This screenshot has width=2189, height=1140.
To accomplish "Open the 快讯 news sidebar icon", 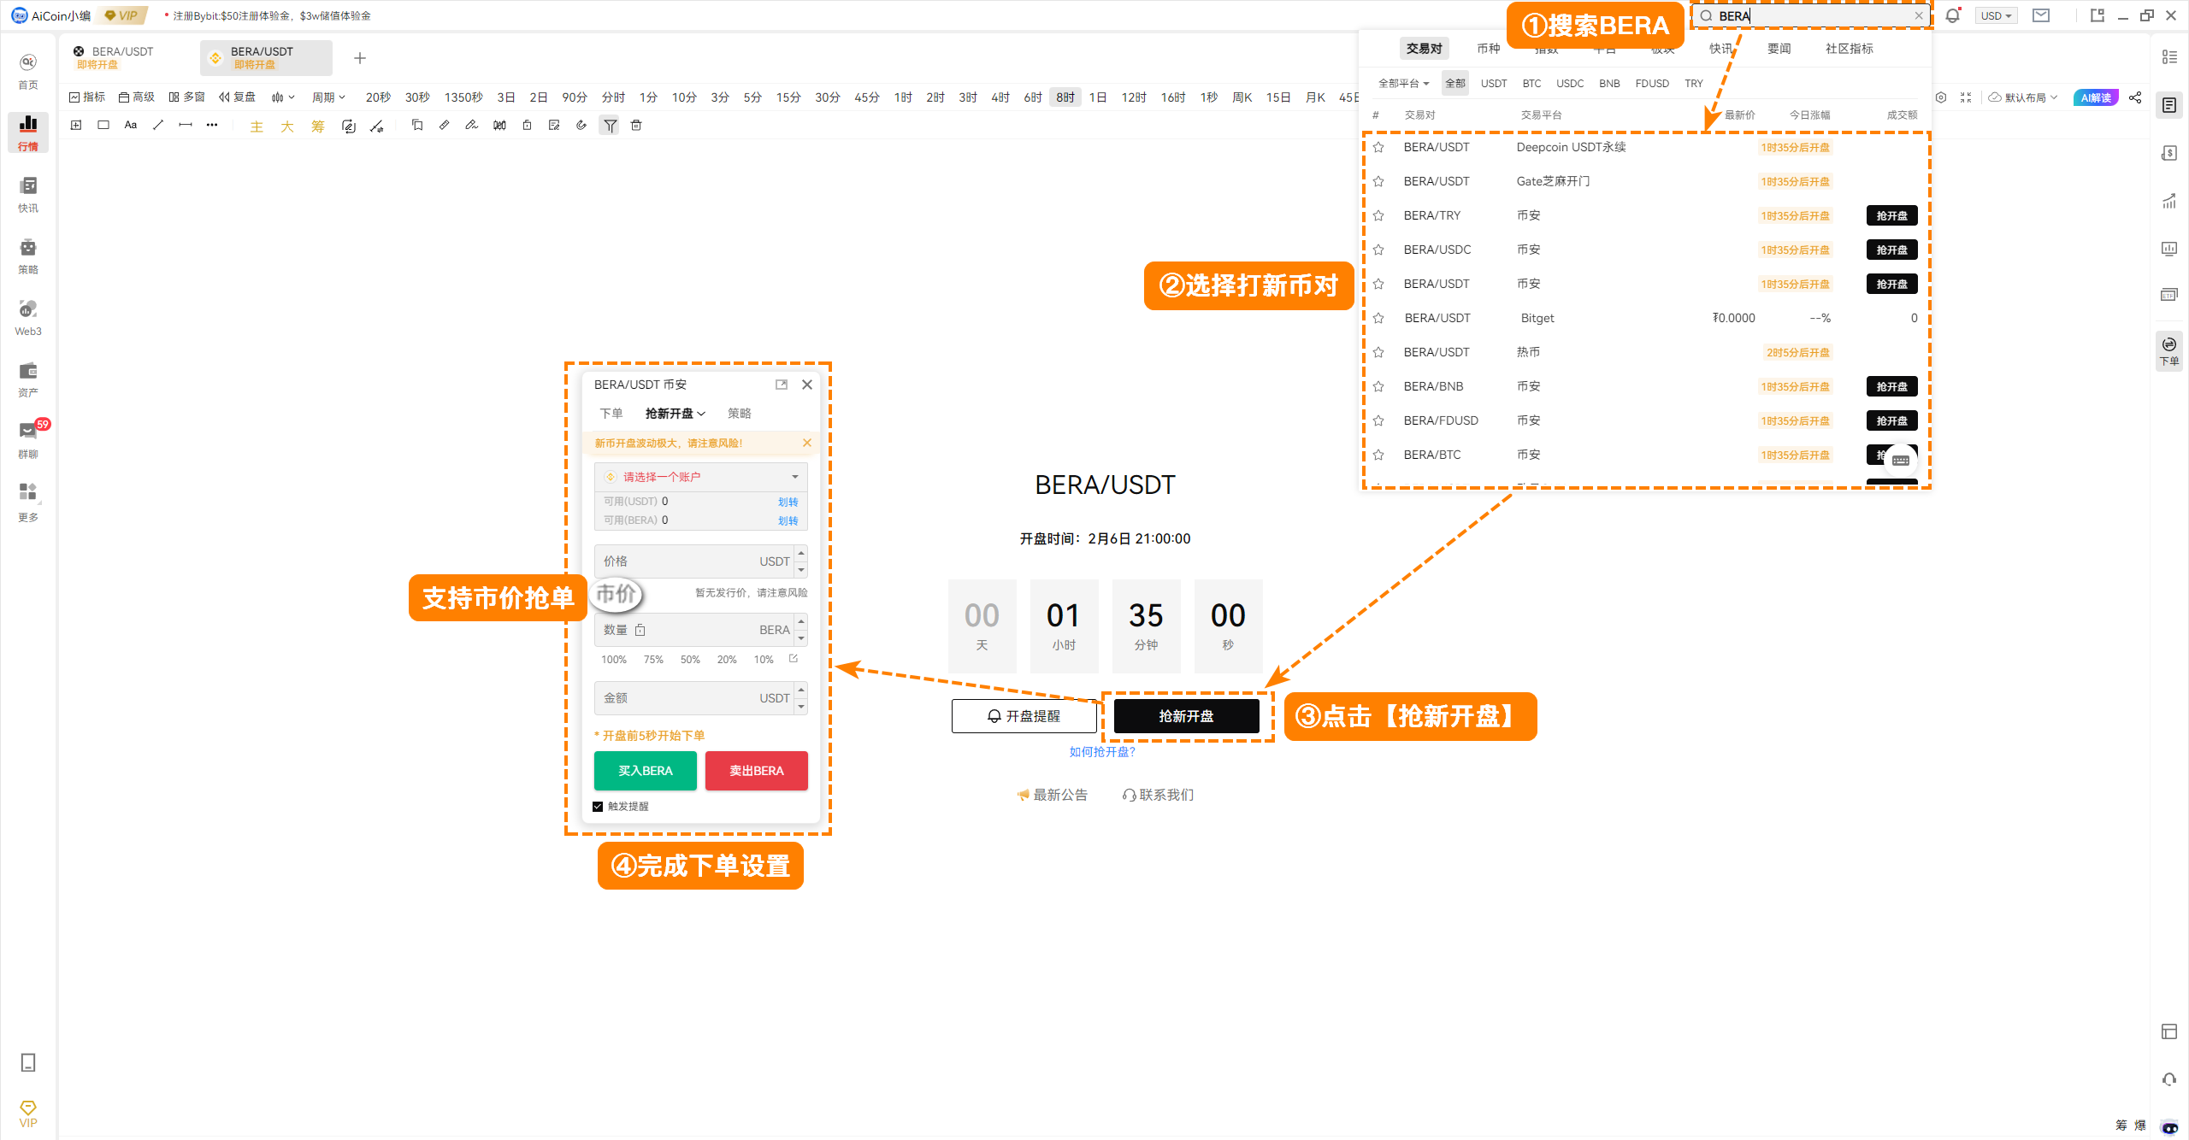I will point(28,194).
